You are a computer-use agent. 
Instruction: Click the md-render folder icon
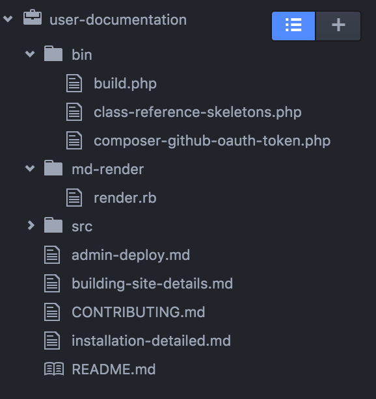53,168
